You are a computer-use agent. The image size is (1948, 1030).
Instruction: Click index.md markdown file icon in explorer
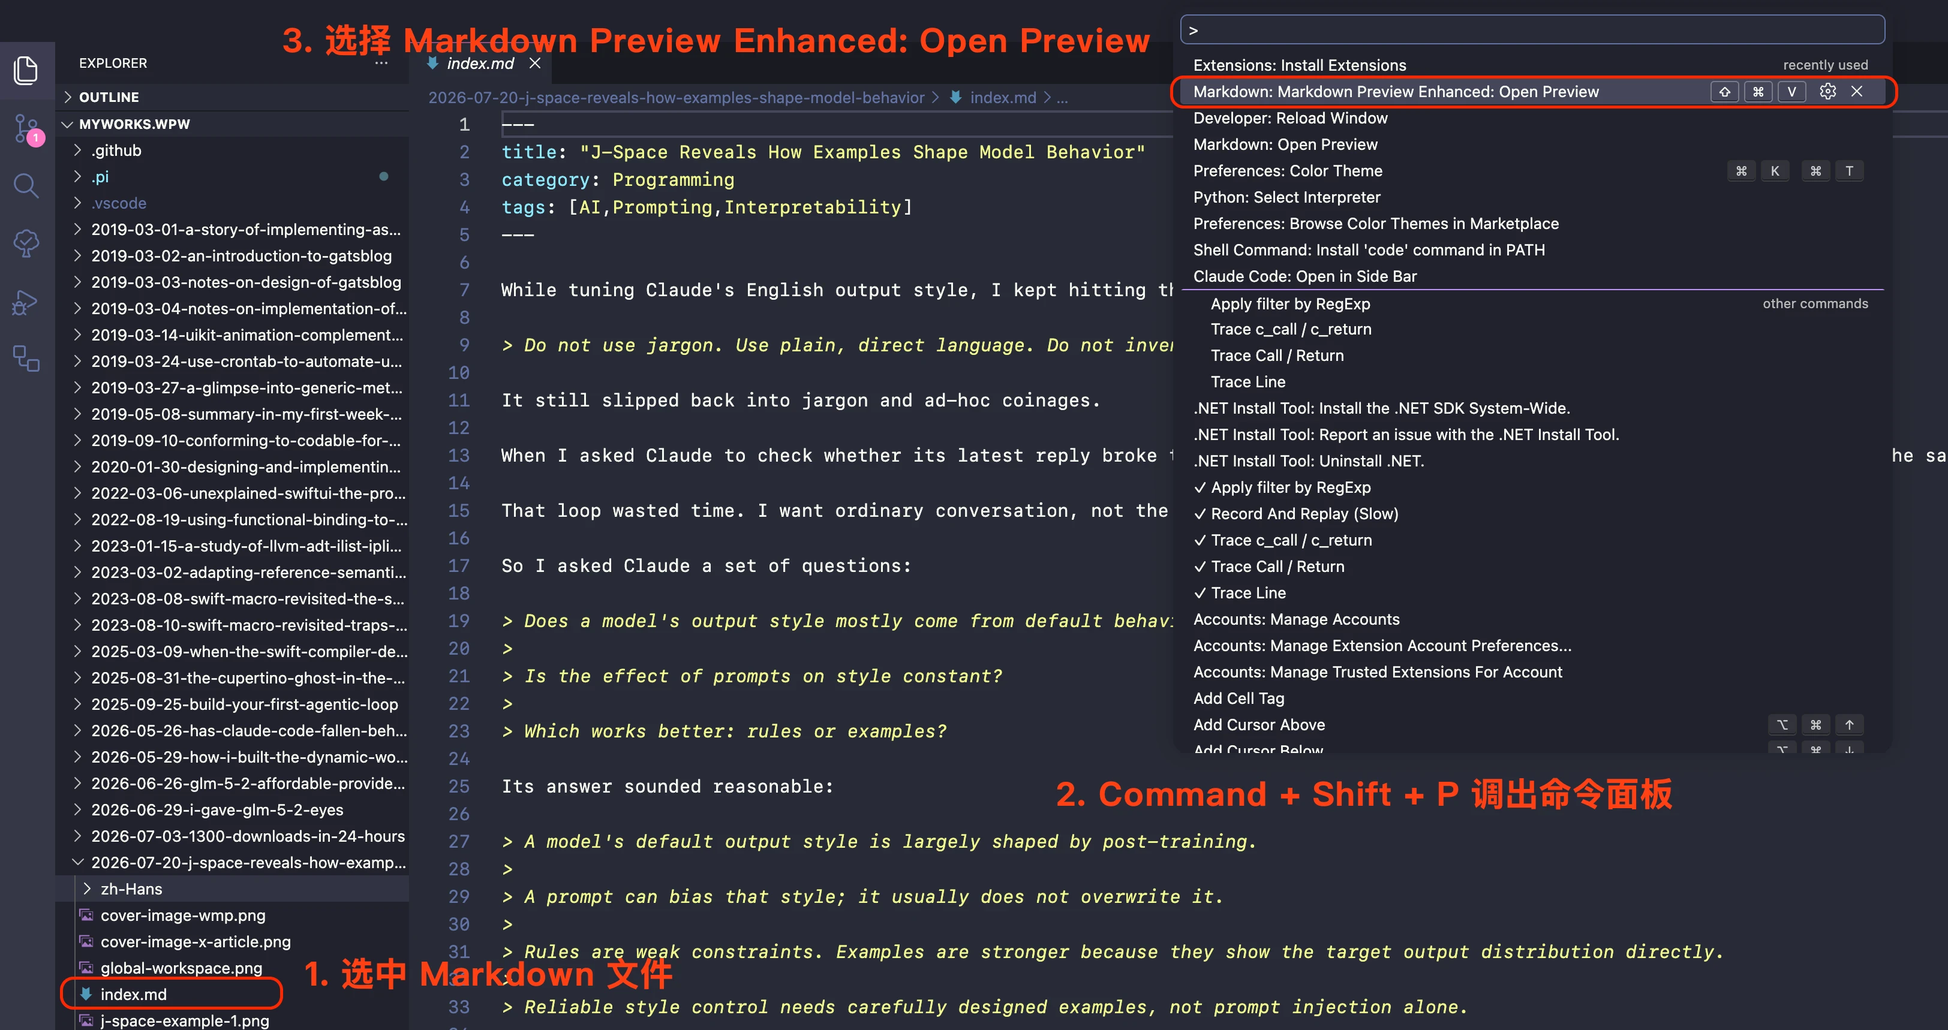coord(86,993)
